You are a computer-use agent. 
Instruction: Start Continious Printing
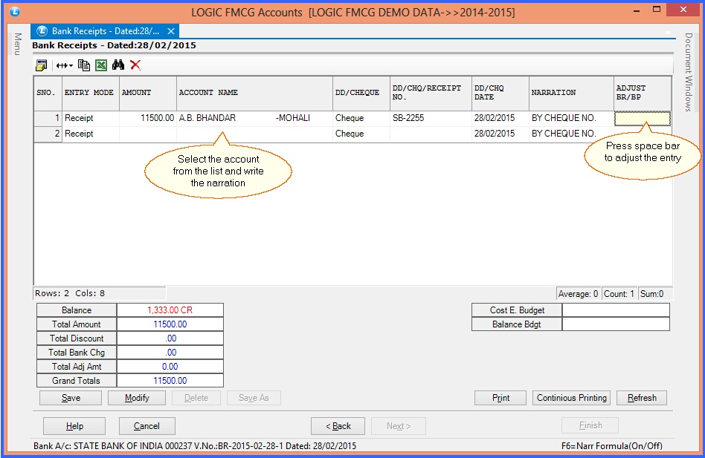pos(571,398)
